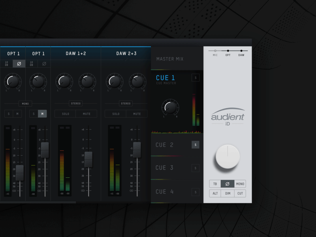Click the CUT monitor button

pyautogui.click(x=240, y=194)
